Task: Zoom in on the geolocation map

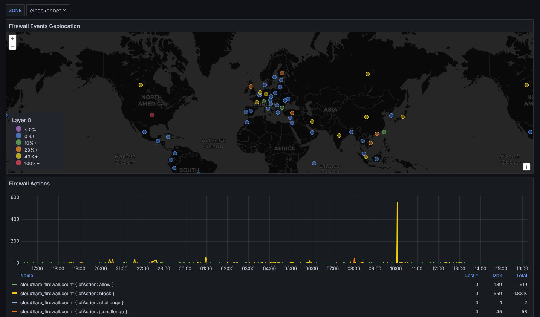Action: pyautogui.click(x=12, y=39)
